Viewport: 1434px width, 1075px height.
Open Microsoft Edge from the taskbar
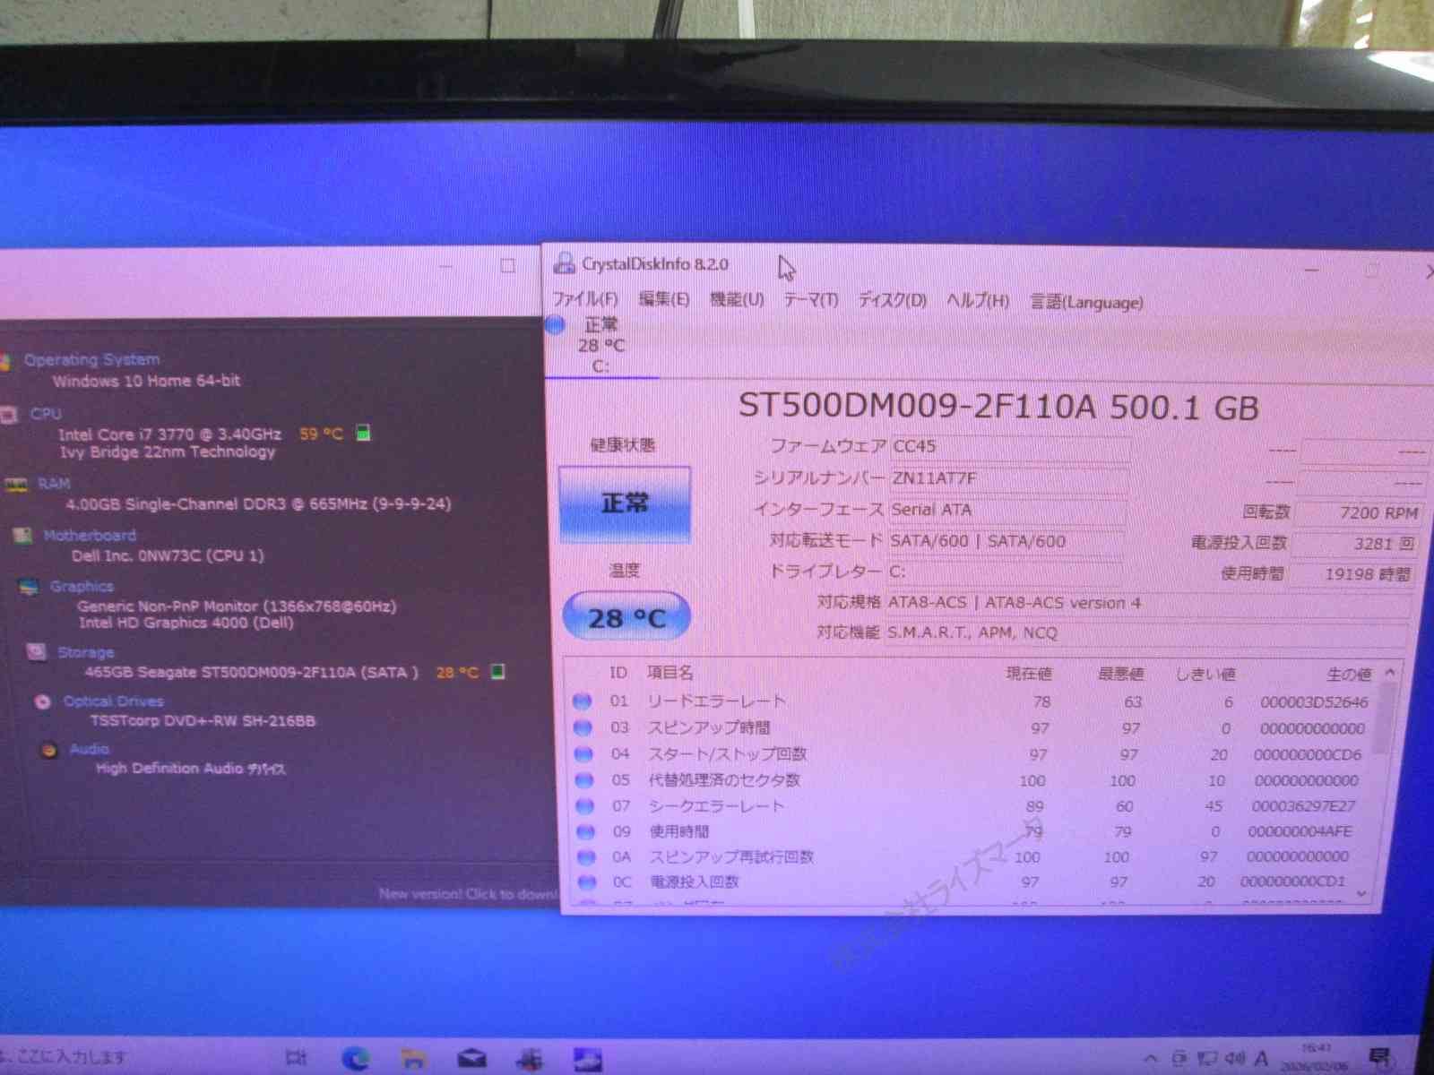pos(356,1059)
